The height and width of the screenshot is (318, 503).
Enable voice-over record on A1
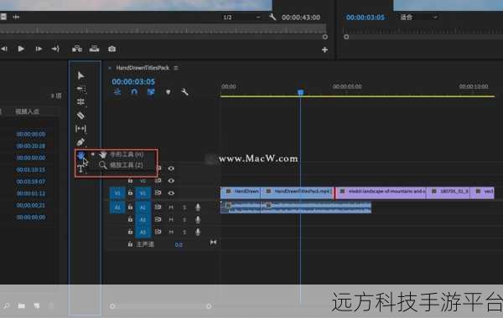tap(198, 208)
